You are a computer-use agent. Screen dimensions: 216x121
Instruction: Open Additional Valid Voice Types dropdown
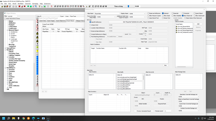(x=137, y=17)
